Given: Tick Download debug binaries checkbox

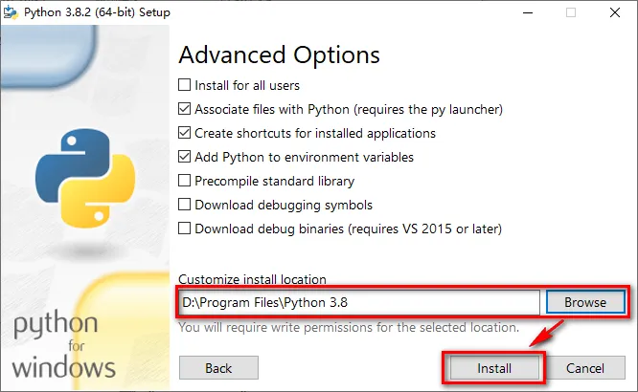Looking at the screenshot, I should point(184,229).
